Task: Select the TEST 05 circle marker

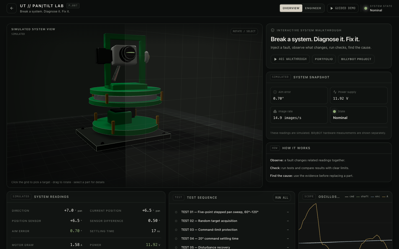Action: pos(176,248)
